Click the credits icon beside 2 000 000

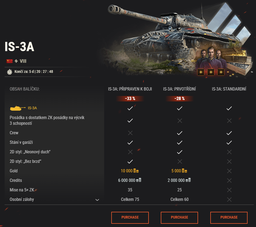pos(189,180)
